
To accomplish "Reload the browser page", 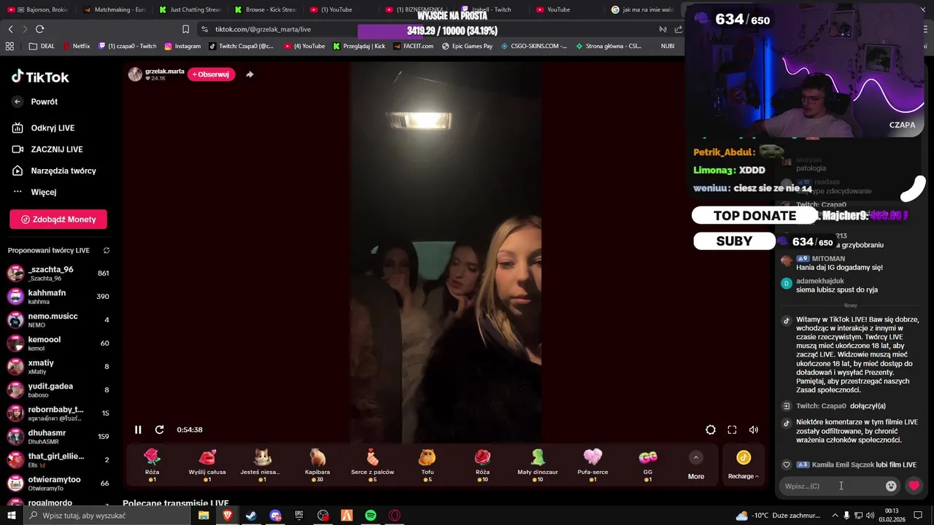I will point(39,29).
